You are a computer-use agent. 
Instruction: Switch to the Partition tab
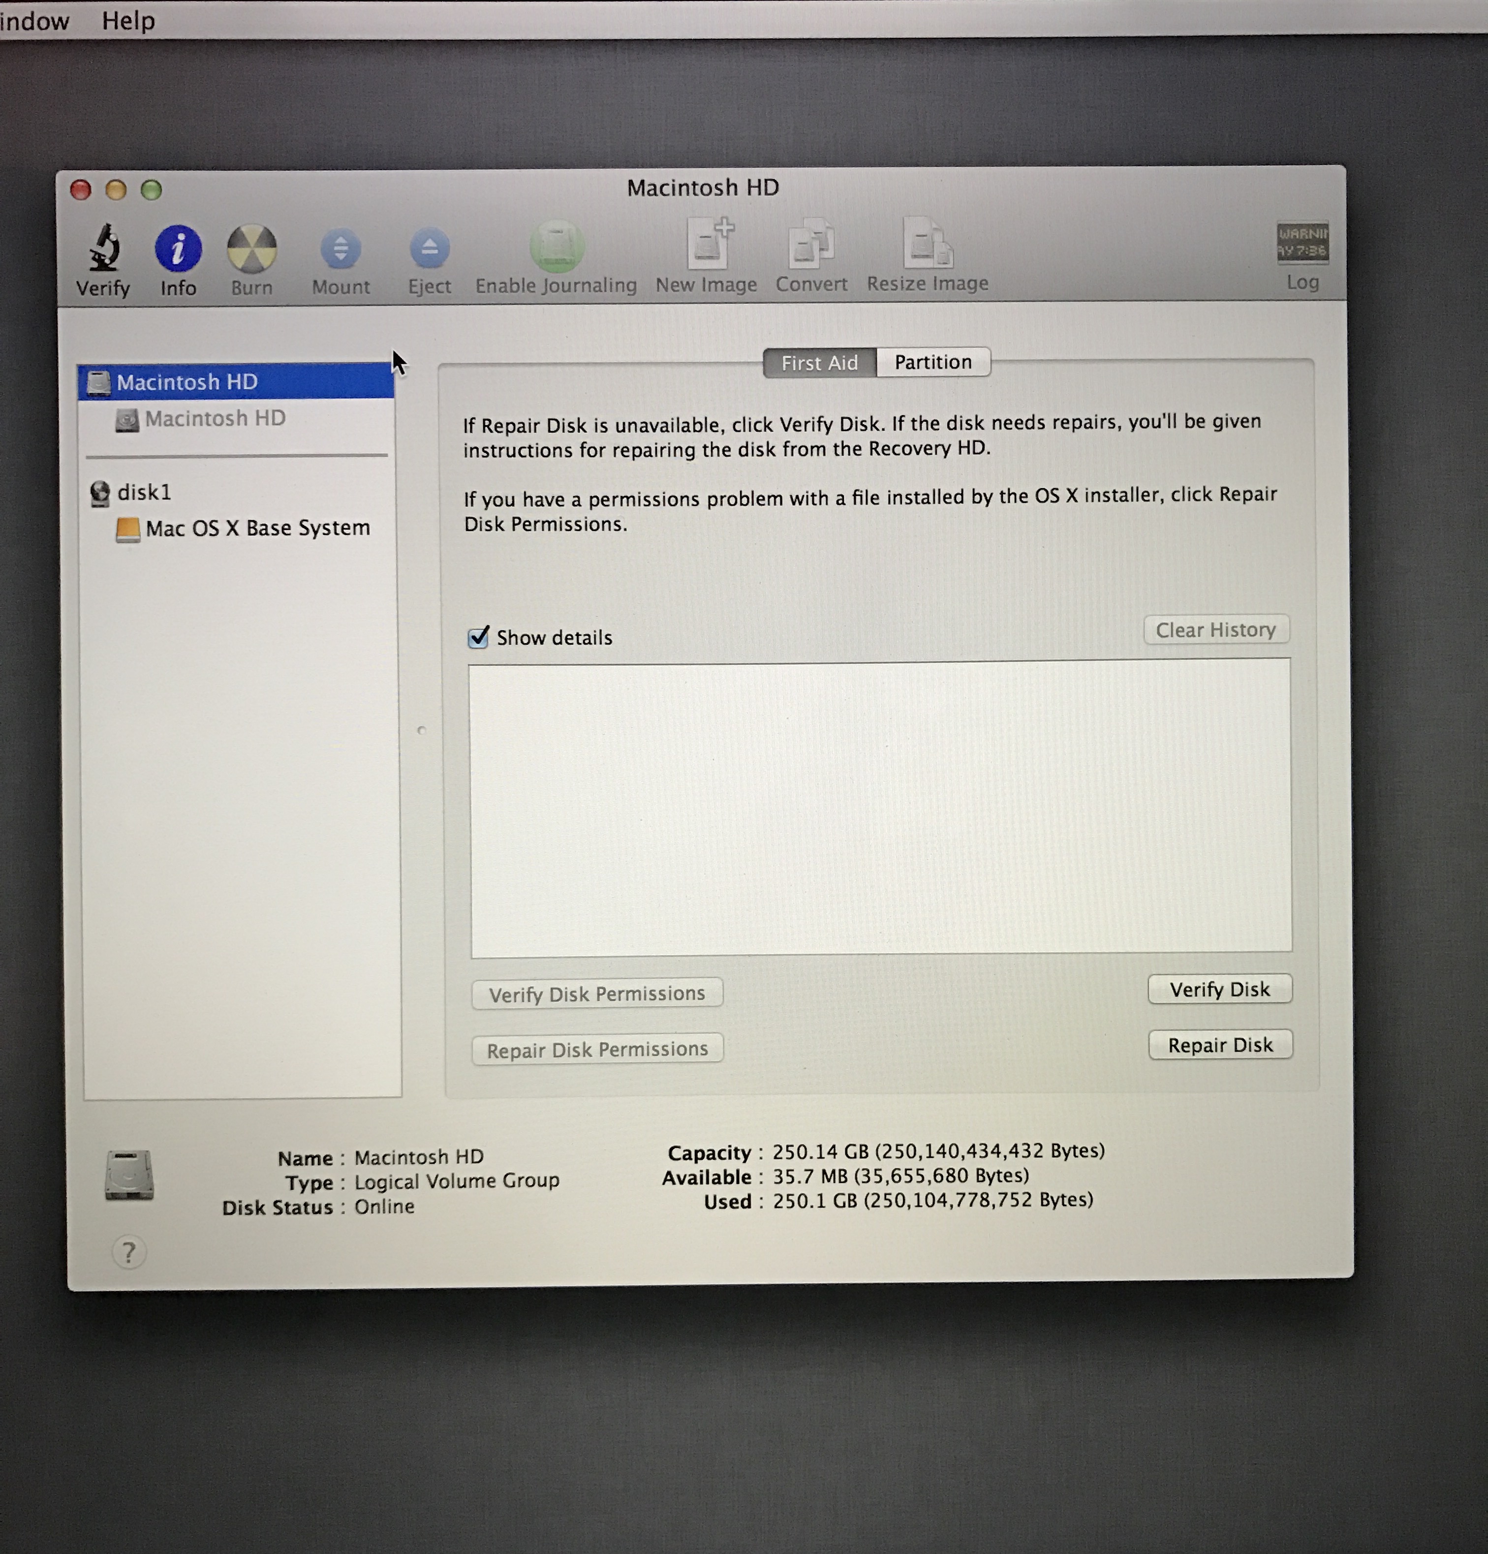(x=932, y=362)
